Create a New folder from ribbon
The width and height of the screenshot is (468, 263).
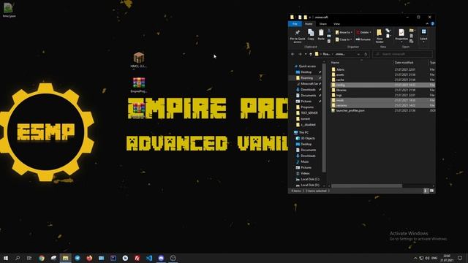pos(380,36)
